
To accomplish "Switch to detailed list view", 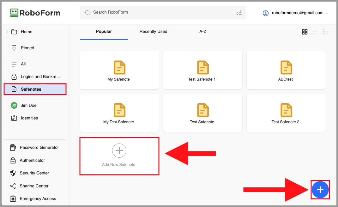I will 325,32.
